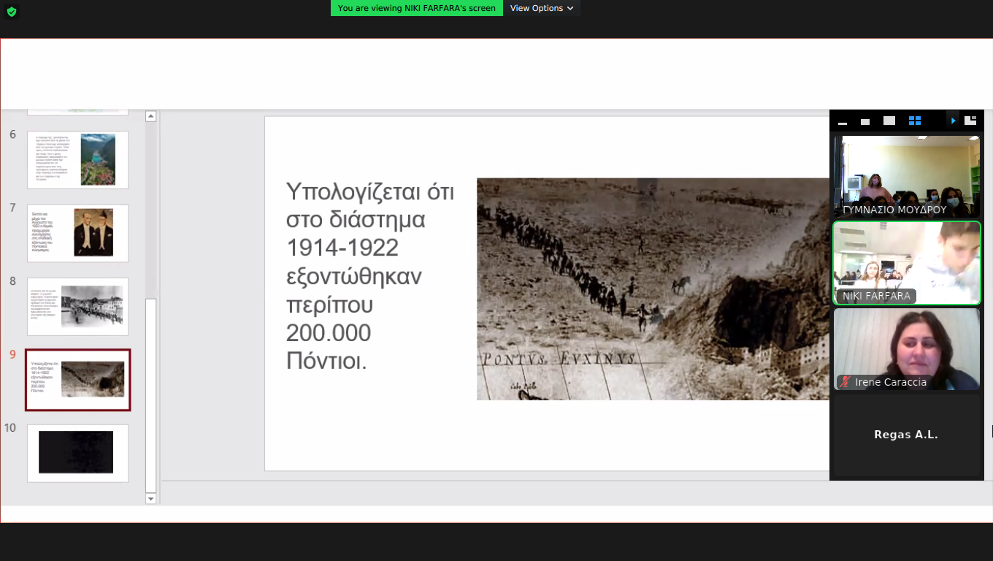Hide the thumbnail video panel
Viewport: 993px width, 561px height.
843,121
